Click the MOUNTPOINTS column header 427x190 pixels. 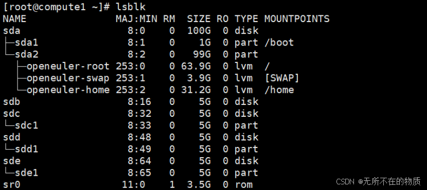coord(297,19)
